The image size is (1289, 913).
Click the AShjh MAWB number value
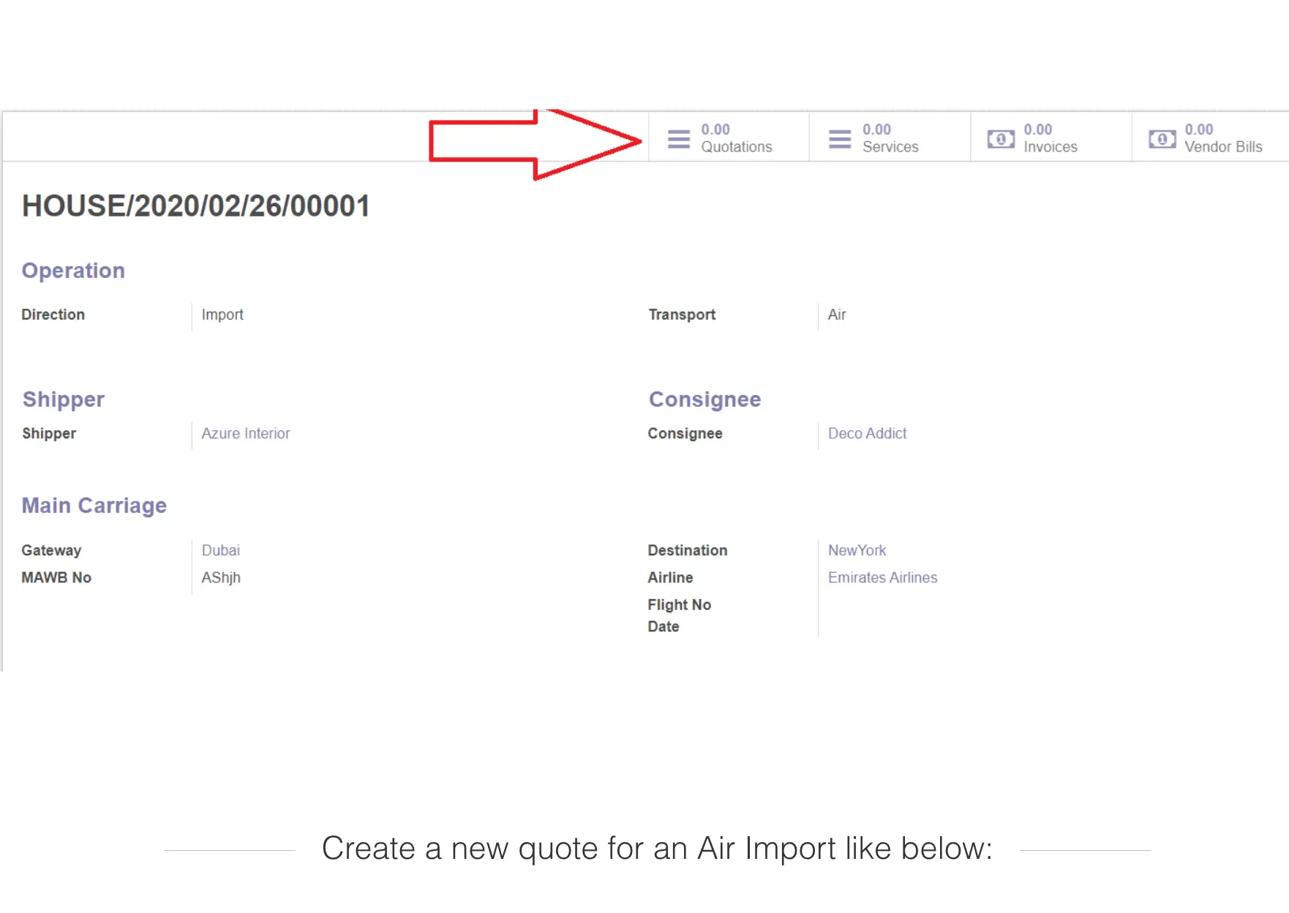tap(221, 578)
